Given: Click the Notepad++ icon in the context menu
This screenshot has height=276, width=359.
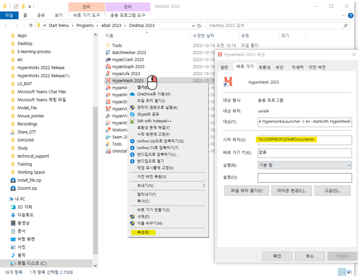Looking at the screenshot, I should coord(132,121).
